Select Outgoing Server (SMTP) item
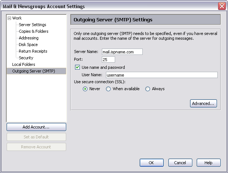Image resolution: width=228 pixels, height=173 pixels. pyautogui.click(x=33, y=71)
